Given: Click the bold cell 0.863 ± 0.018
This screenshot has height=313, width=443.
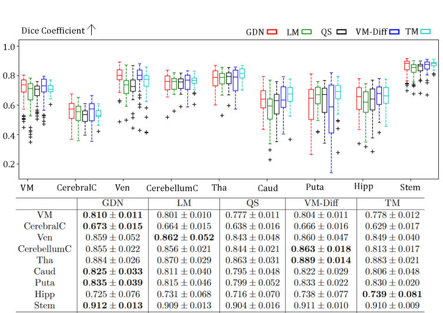Looking at the screenshot, I should click(321, 249).
